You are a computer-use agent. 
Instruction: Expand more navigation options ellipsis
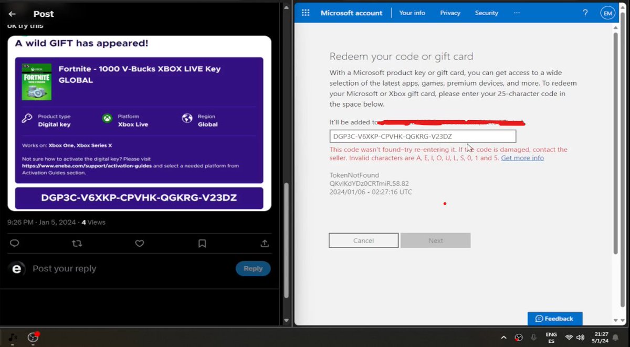pos(517,13)
